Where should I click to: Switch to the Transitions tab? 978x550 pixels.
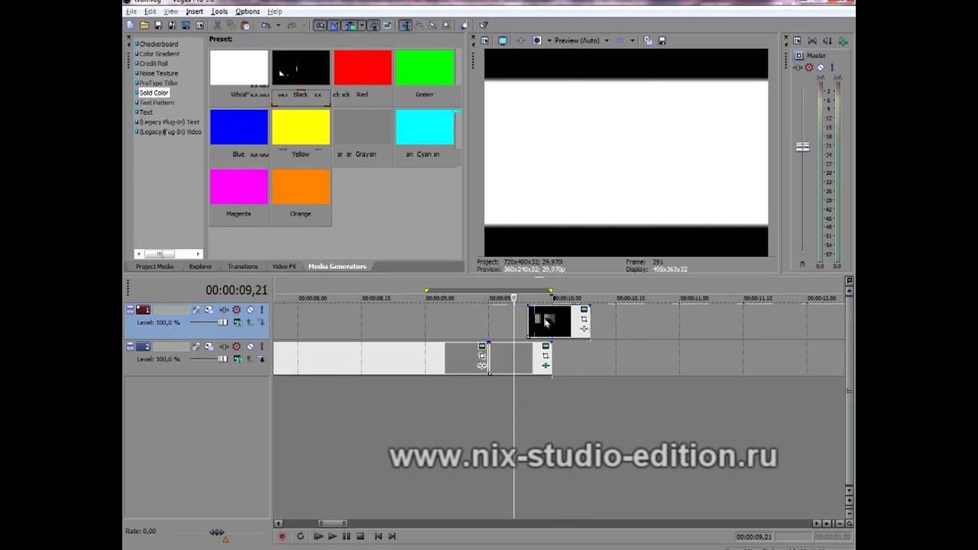point(242,267)
